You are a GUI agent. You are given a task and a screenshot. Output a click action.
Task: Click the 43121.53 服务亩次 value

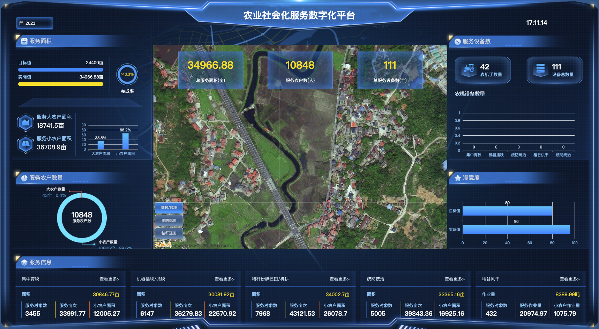[302, 314]
